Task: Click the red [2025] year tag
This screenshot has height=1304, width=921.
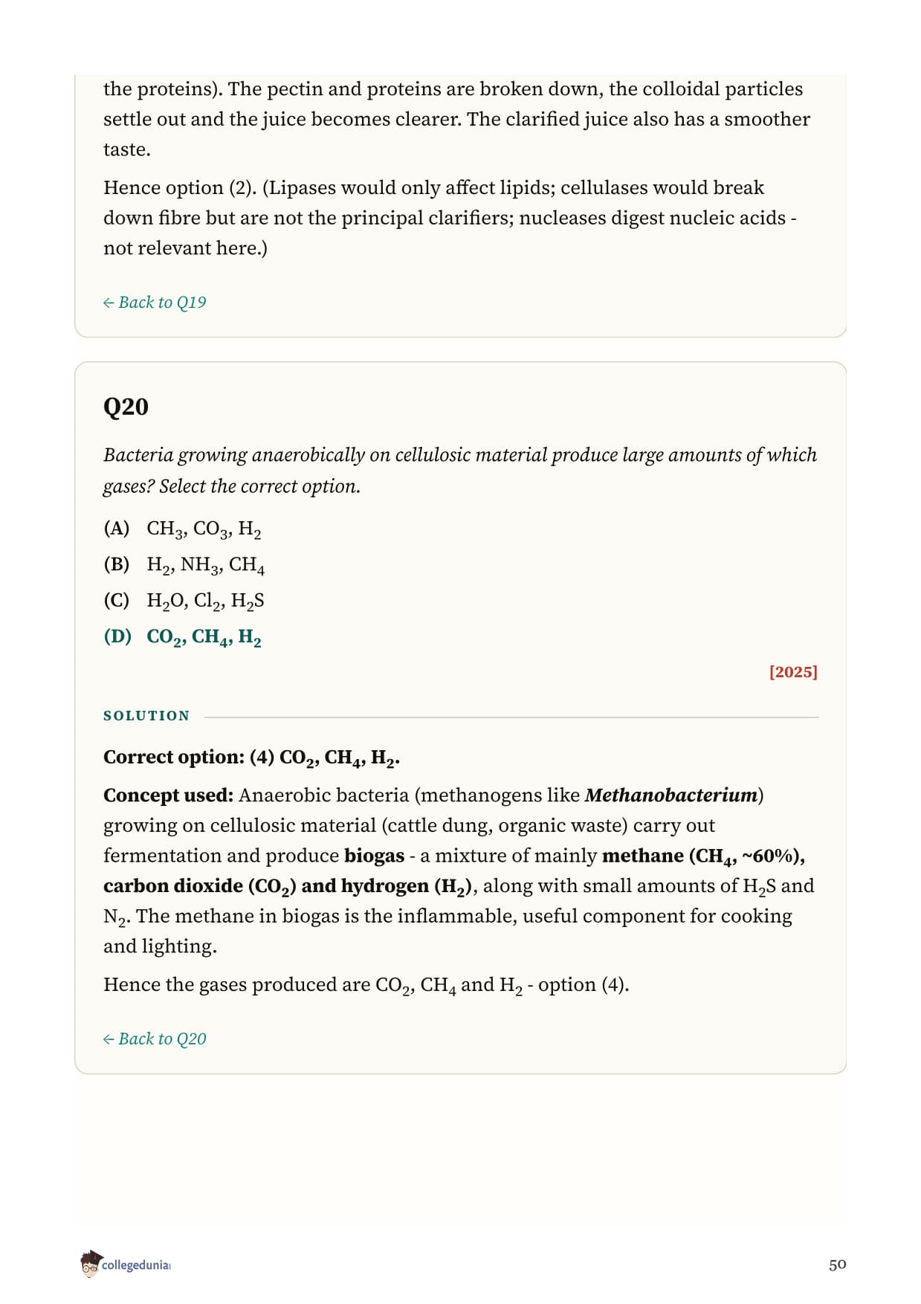Action: coord(793,672)
